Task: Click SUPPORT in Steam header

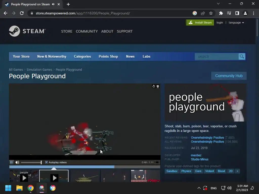Action: tap(125, 31)
